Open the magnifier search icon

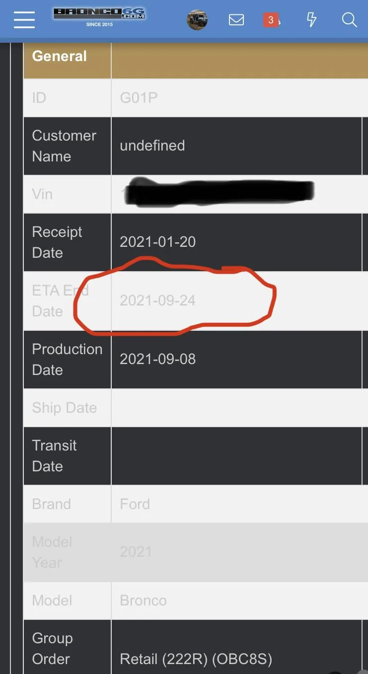coord(350,20)
